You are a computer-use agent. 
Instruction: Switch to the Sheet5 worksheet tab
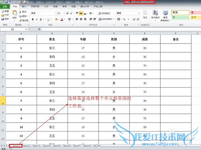[x=57, y=146]
